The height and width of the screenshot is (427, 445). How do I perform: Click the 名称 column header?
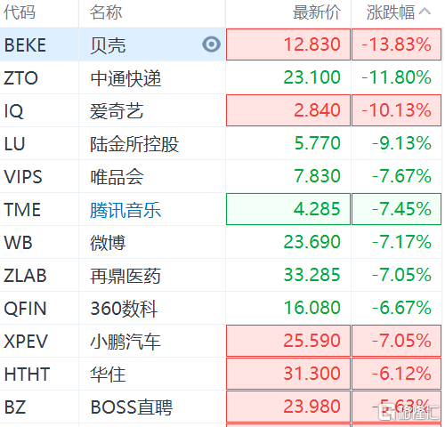[x=106, y=12]
